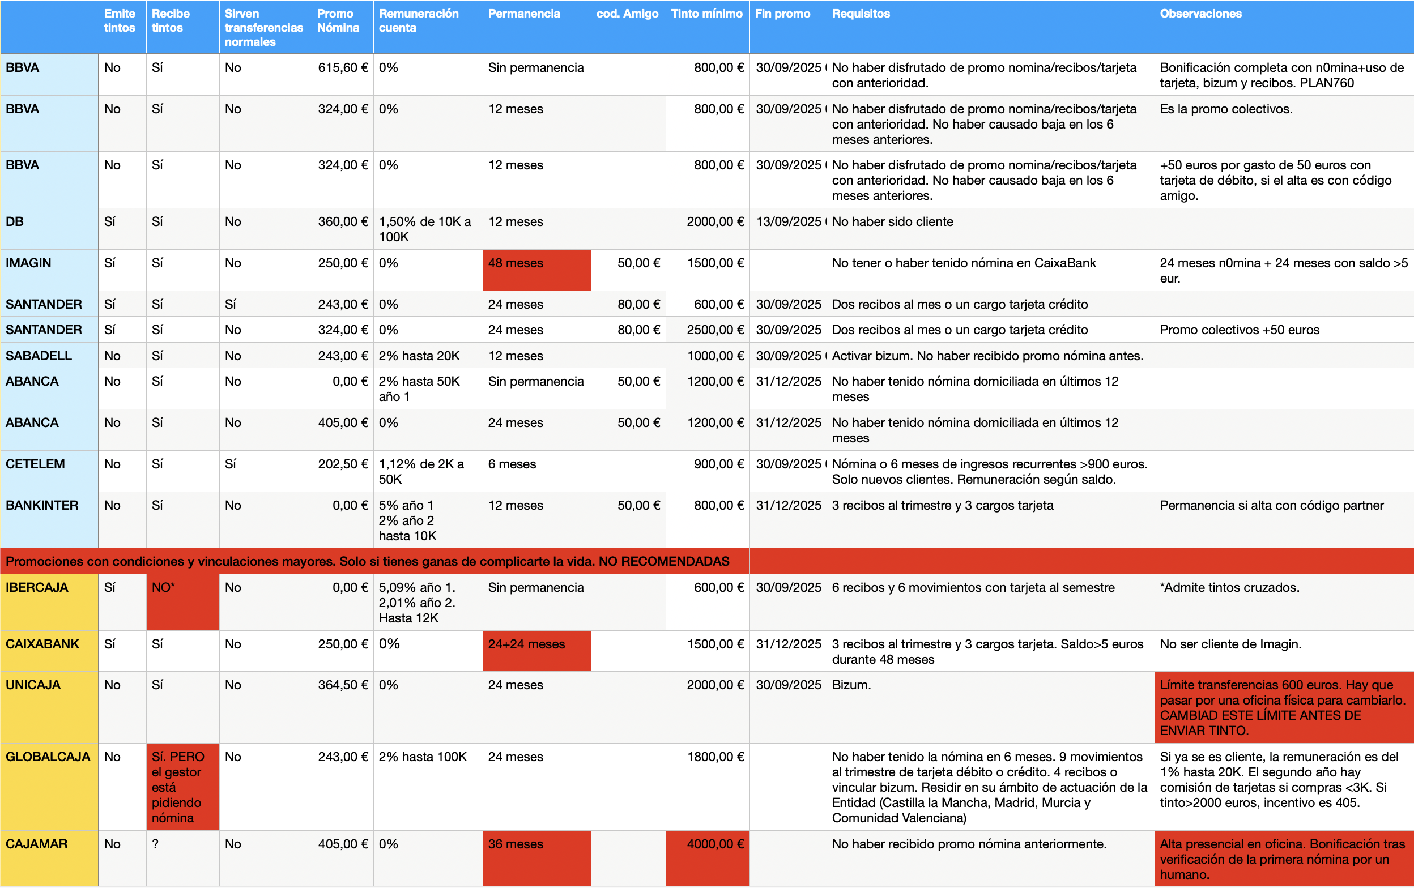The width and height of the screenshot is (1414, 888).
Task: Select the SABADELL row label
Action: [x=49, y=355]
